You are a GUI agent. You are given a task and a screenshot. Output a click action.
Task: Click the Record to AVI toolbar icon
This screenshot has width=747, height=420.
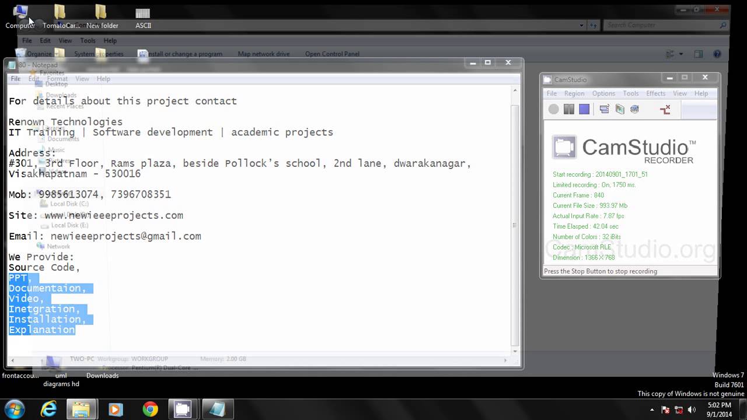[620, 109]
